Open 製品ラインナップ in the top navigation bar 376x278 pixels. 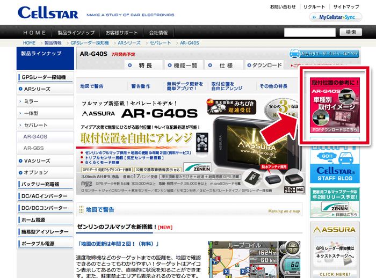(76, 33)
